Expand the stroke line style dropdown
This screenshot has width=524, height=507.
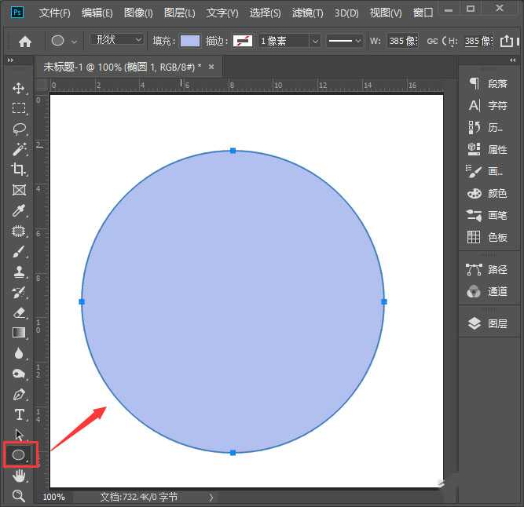[x=344, y=41]
